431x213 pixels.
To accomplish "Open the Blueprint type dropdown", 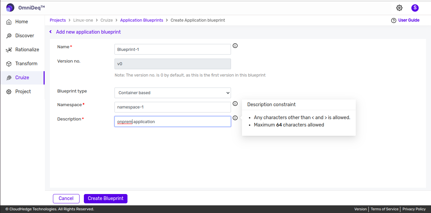I will 173,93.
